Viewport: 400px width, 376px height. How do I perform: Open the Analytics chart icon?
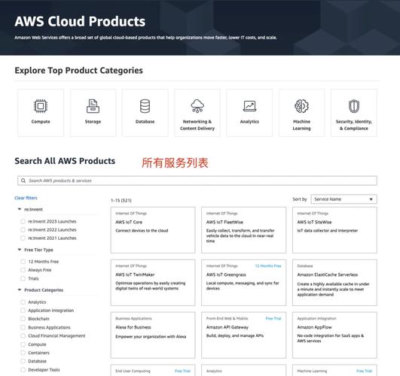click(249, 106)
